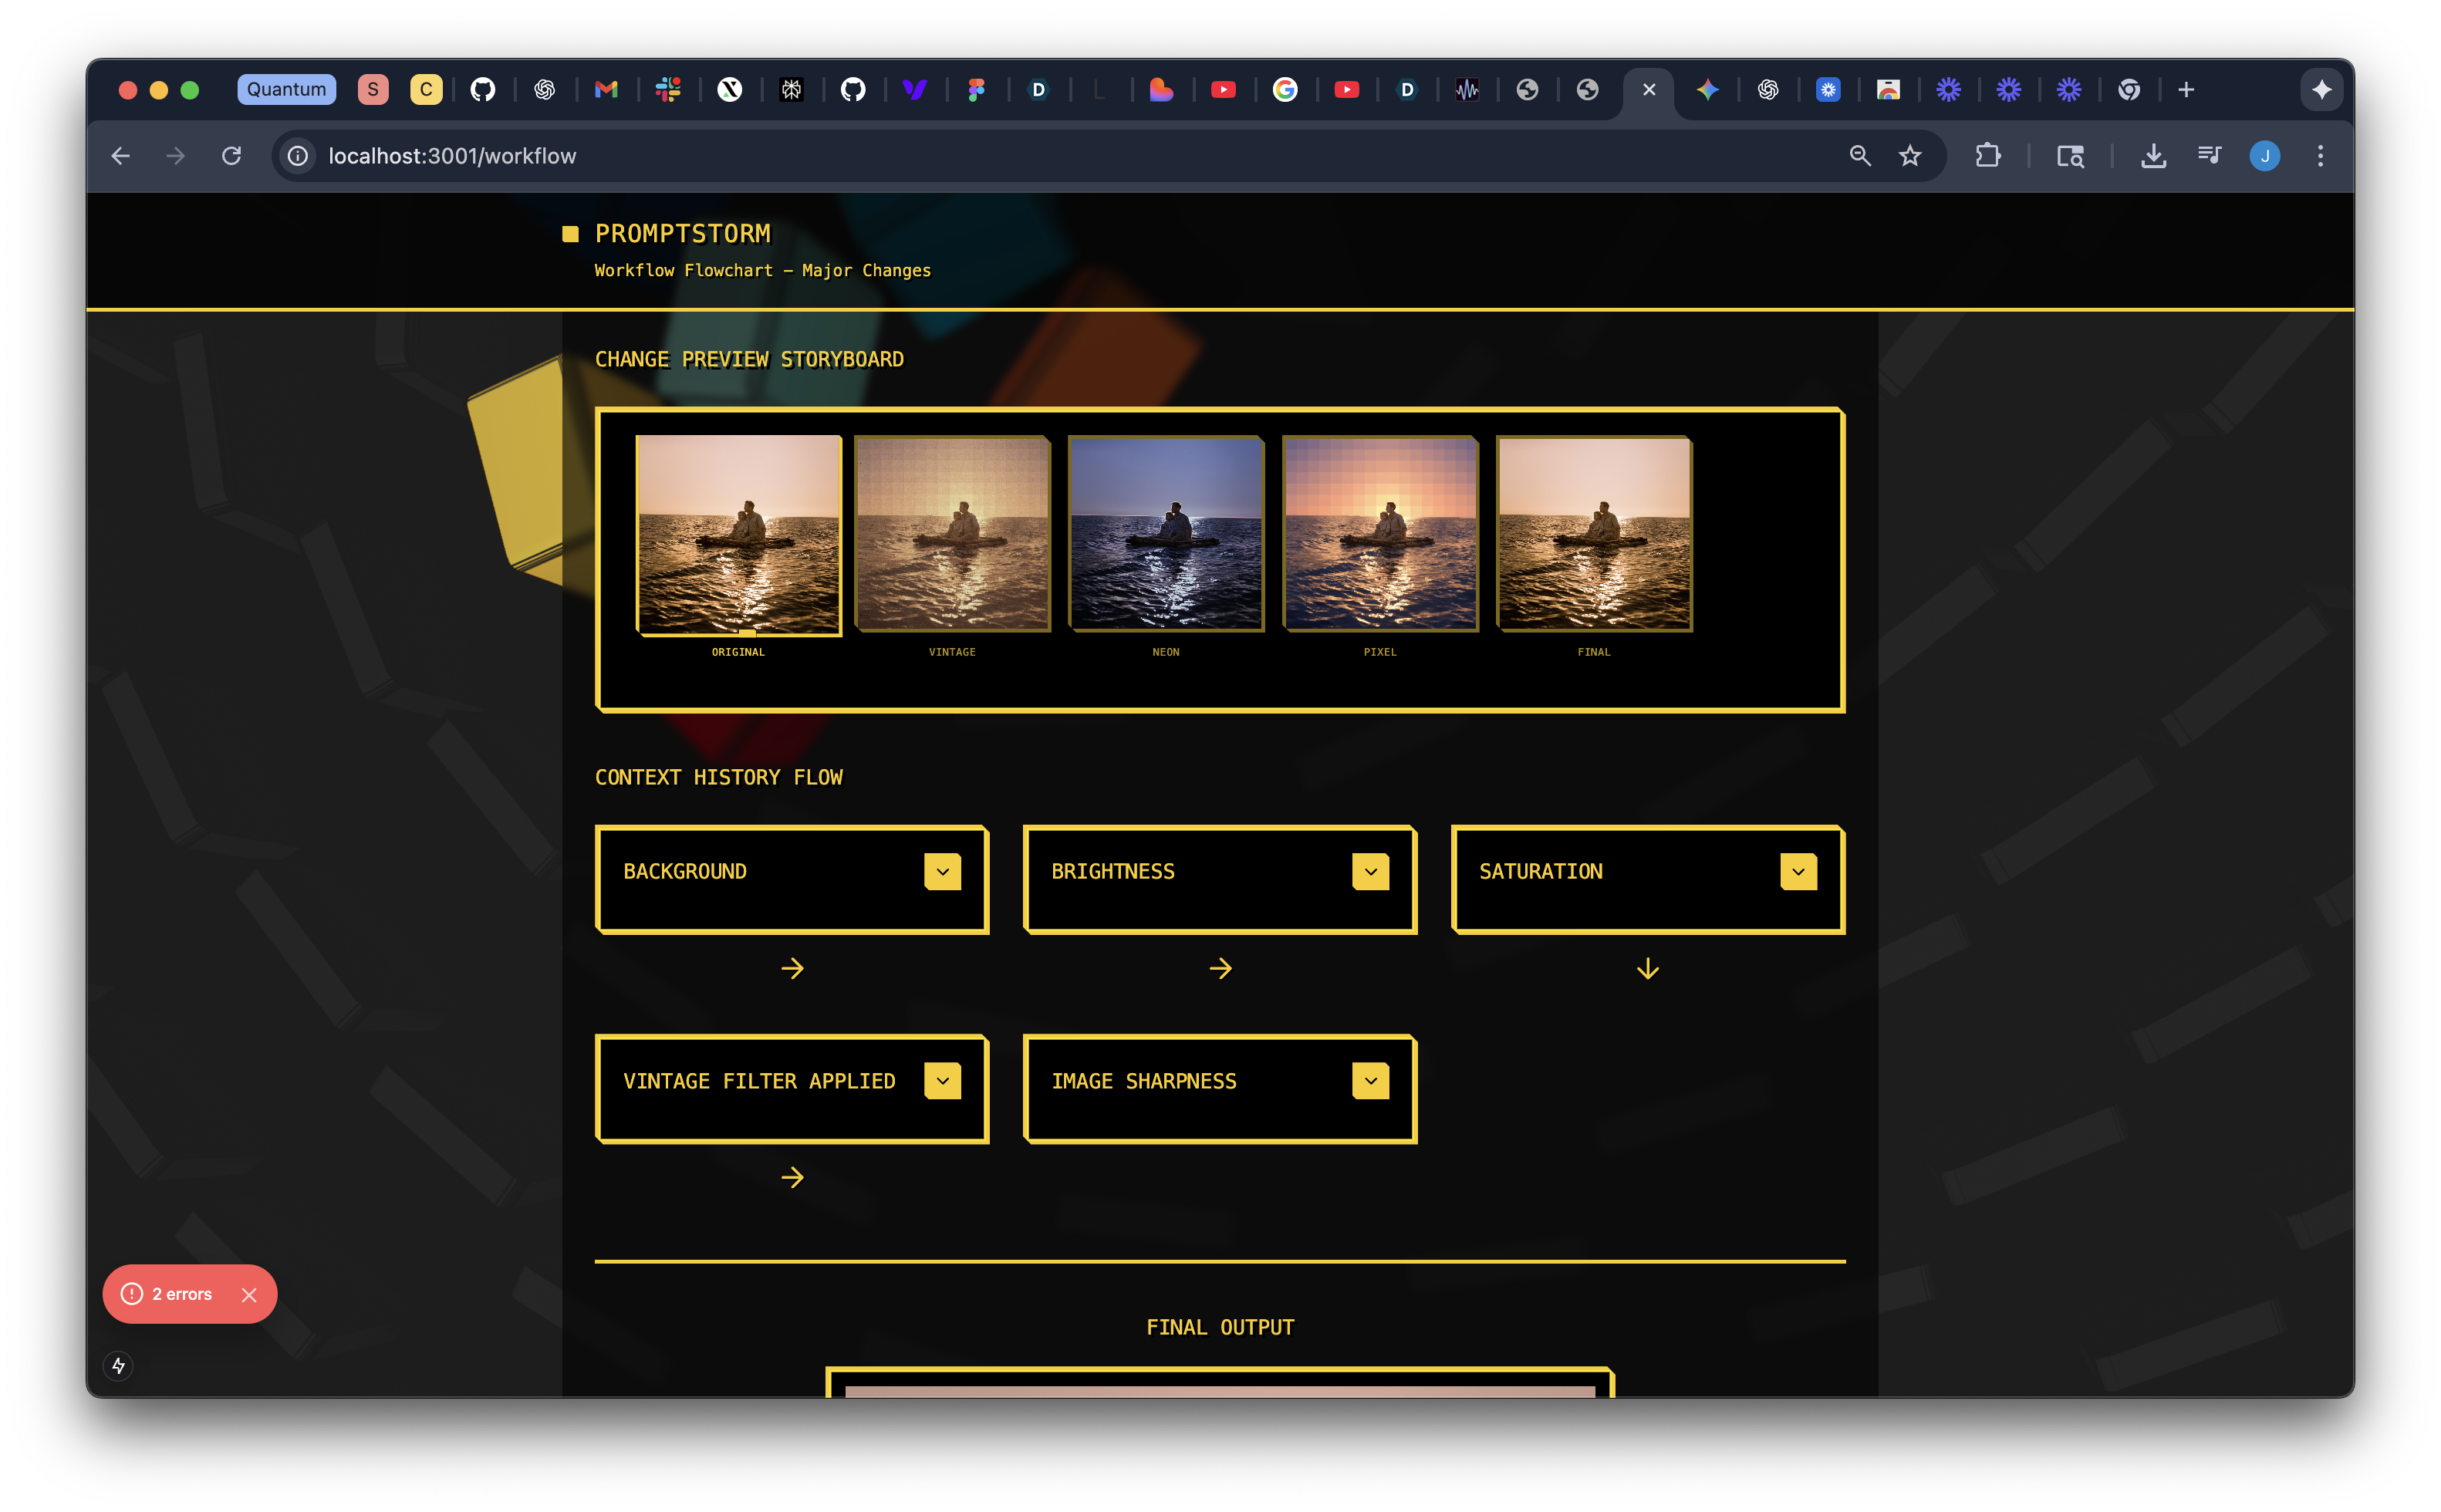Go back with the back arrow
The image size is (2441, 1512).
click(121, 156)
